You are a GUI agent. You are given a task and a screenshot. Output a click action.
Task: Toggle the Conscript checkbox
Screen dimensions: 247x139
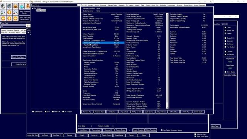(225, 41)
